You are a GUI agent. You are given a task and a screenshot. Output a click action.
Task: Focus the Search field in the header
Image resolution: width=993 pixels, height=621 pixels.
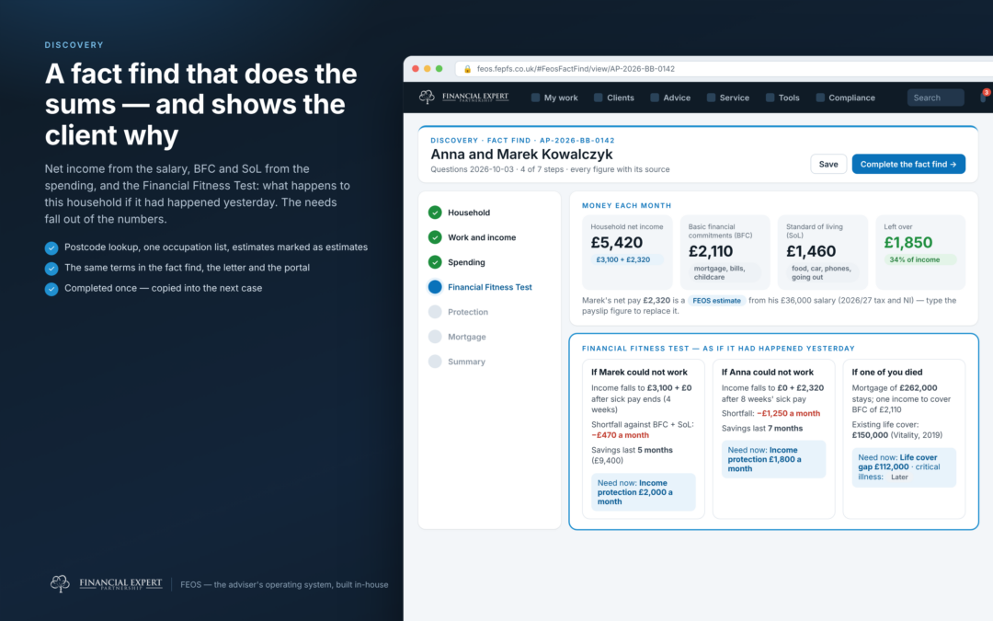[x=935, y=98]
